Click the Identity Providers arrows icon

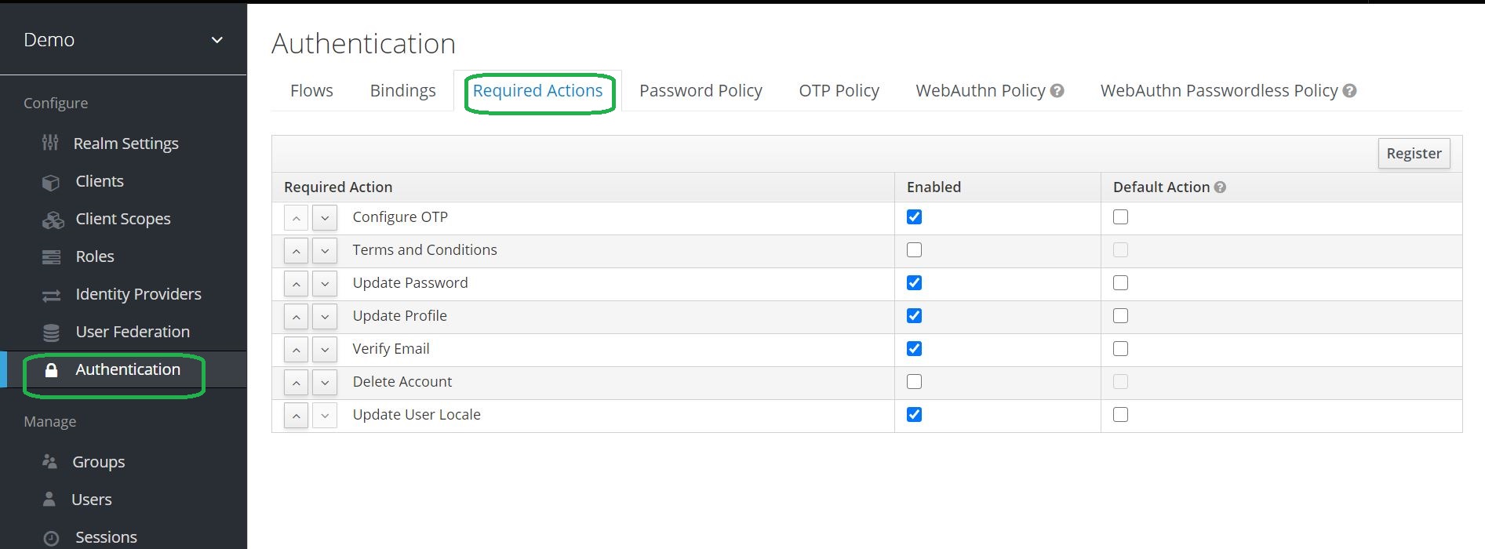[51, 295]
